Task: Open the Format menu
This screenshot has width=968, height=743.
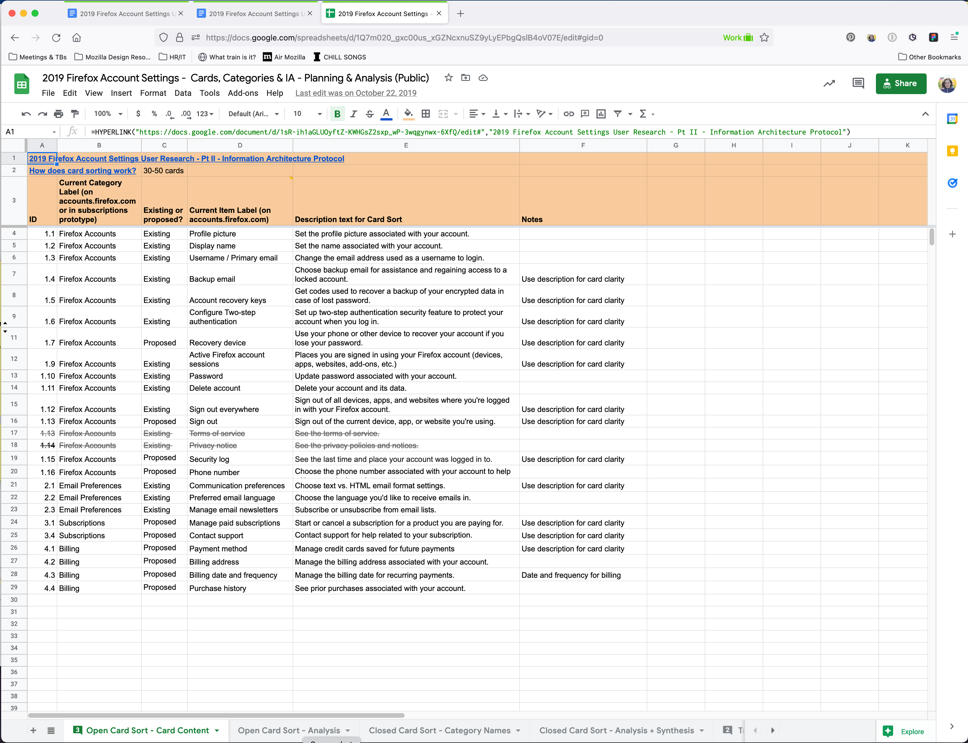Action: (153, 93)
